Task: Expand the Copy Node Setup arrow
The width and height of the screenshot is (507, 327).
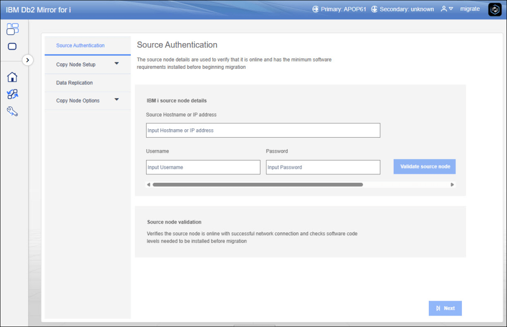Action: tap(117, 63)
